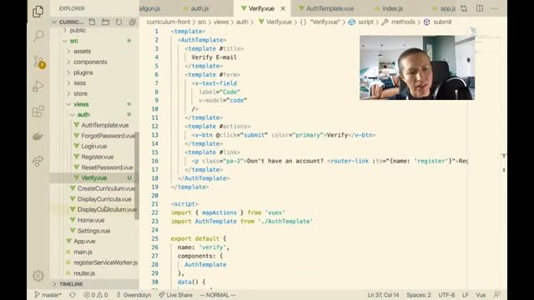Screen dimensions: 534x300
Task: Synchronize changes icon in status bar
Action: click(73, 295)
